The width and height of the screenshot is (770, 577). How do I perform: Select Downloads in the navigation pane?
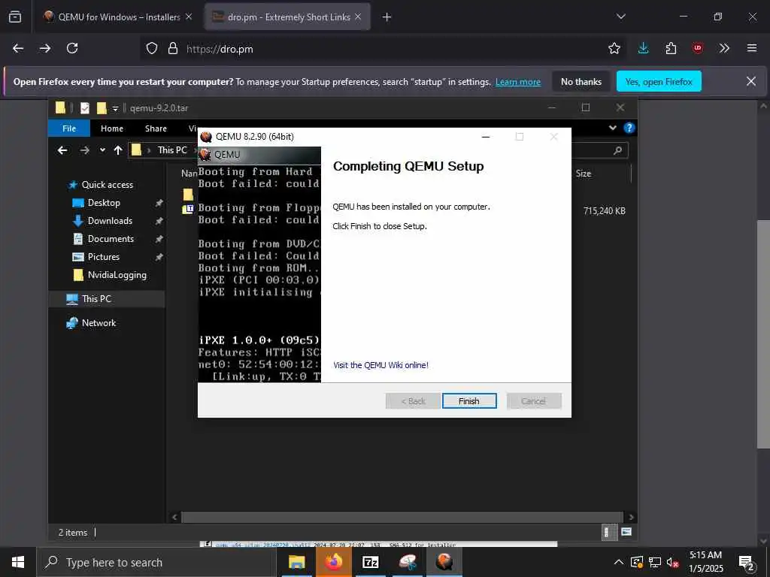tap(110, 222)
